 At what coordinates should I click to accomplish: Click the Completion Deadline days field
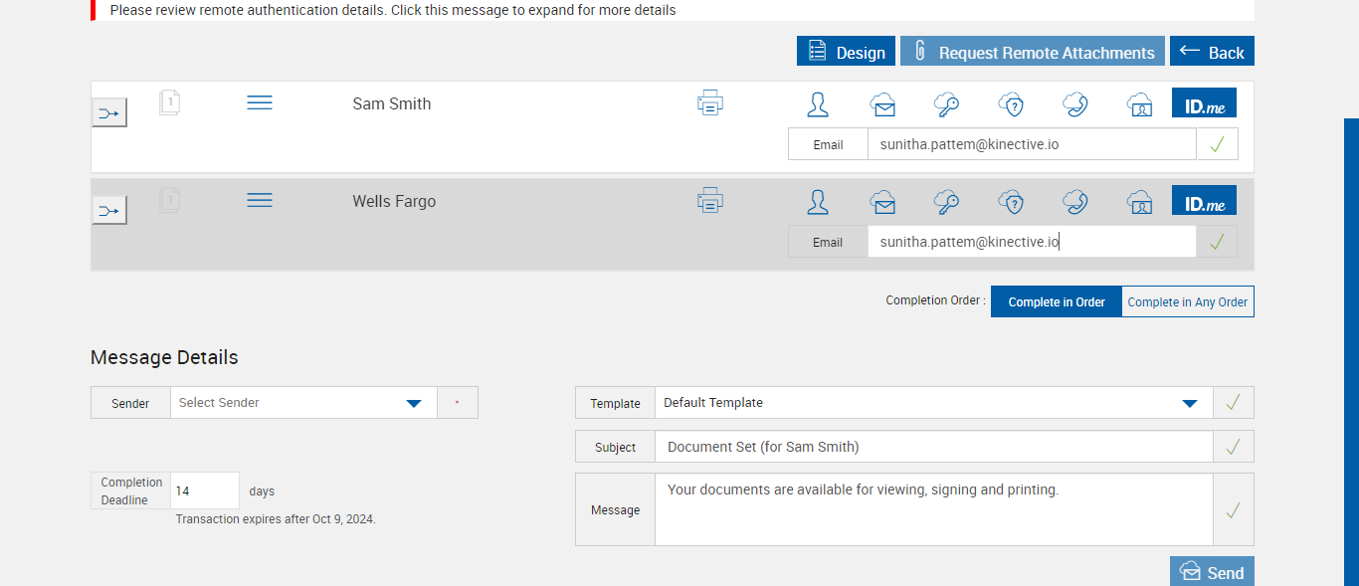point(205,490)
